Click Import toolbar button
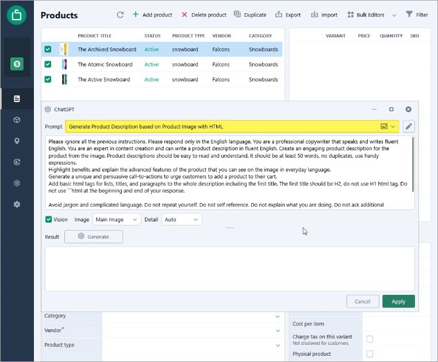 (x=324, y=15)
